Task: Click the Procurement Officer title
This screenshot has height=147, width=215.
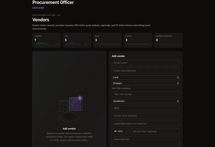Action: (53, 2)
